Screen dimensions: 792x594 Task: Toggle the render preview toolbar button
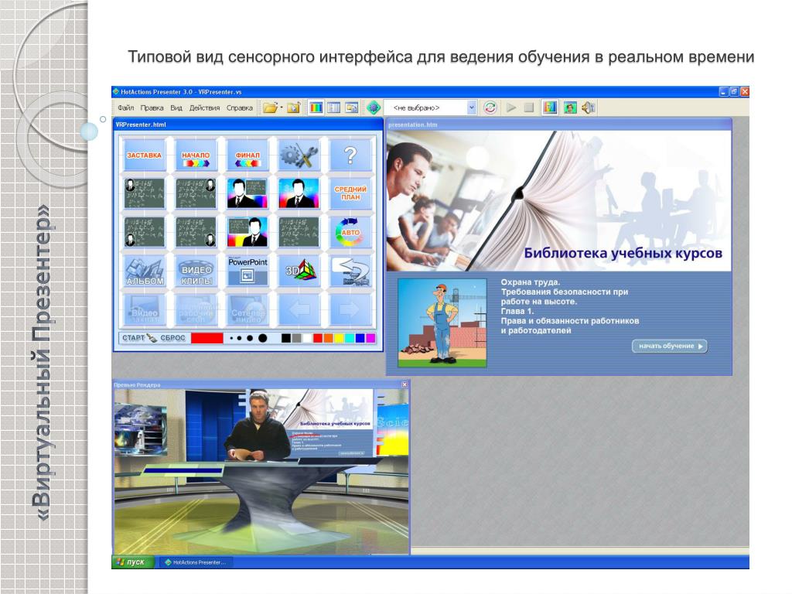click(x=550, y=108)
